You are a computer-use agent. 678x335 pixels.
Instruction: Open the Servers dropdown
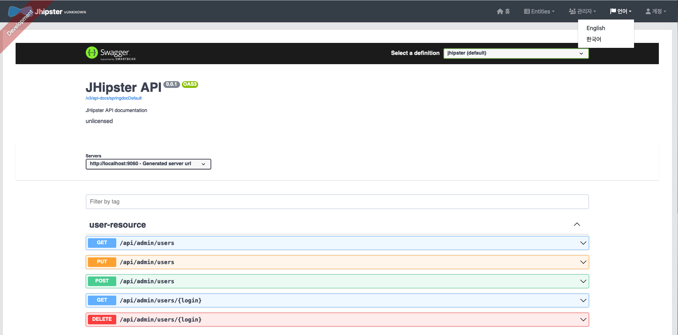pyautogui.click(x=148, y=164)
